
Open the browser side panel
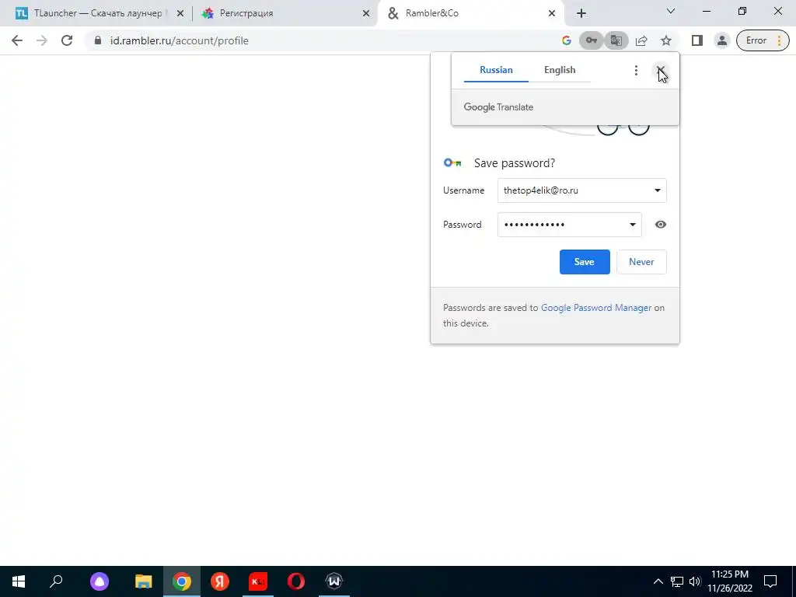tap(697, 40)
